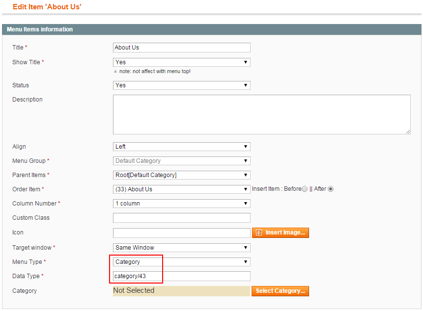Screen dimensions: 423x311
Task: Click the note triangle icon under Show Title
Action: coord(115,71)
